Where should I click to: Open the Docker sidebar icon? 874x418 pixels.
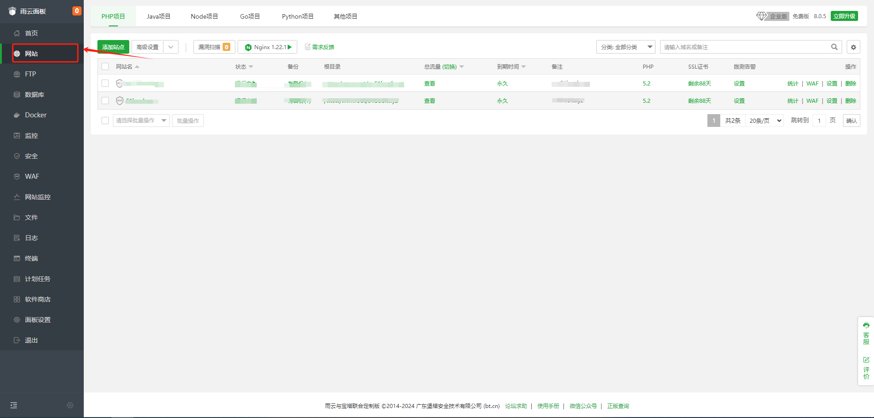[x=17, y=115]
